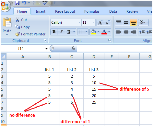153x127 pixels.
Task: Toggle Align Text Left
Action: 119,32
